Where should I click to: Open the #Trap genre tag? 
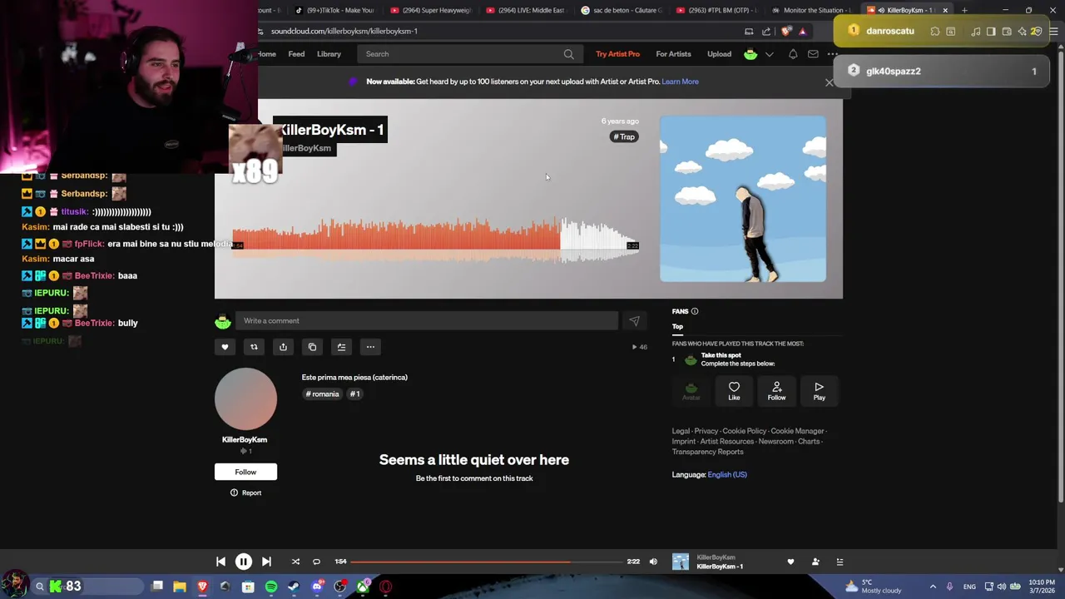[x=624, y=136]
